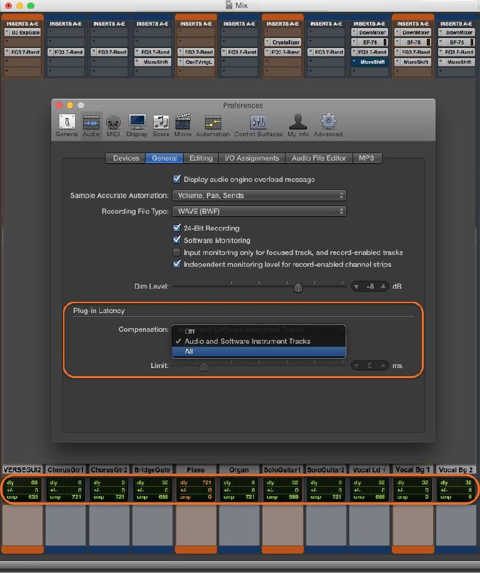This screenshot has height=573, width=480.
Task: Select the ChorusGtr1 channel name
Action: (66, 469)
